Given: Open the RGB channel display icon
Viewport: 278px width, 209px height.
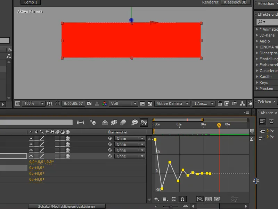Looking at the screenshot, I should click(x=105, y=103).
